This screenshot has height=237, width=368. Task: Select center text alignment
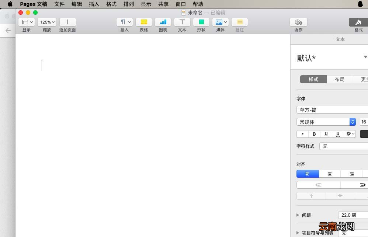tap(330, 174)
